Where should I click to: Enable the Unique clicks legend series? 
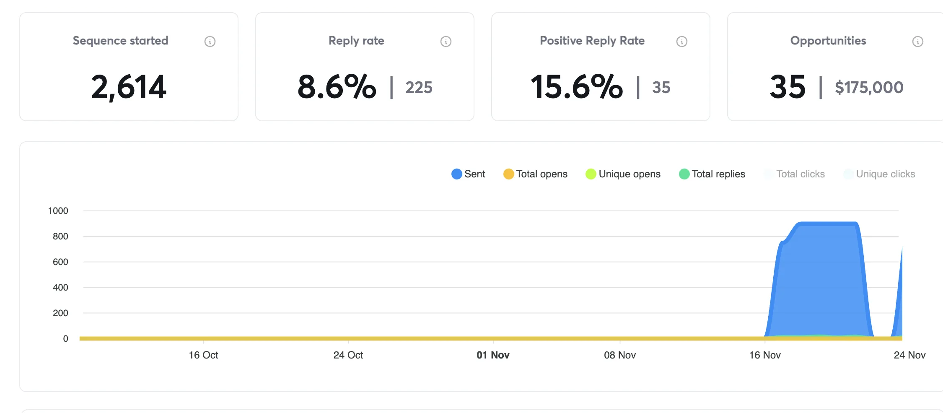point(879,174)
